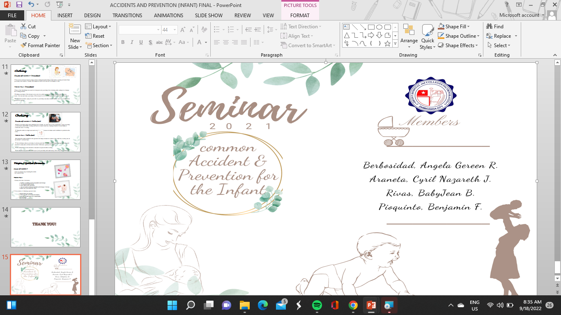
Task: Open the Quick Styles gallery
Action: pos(428,36)
